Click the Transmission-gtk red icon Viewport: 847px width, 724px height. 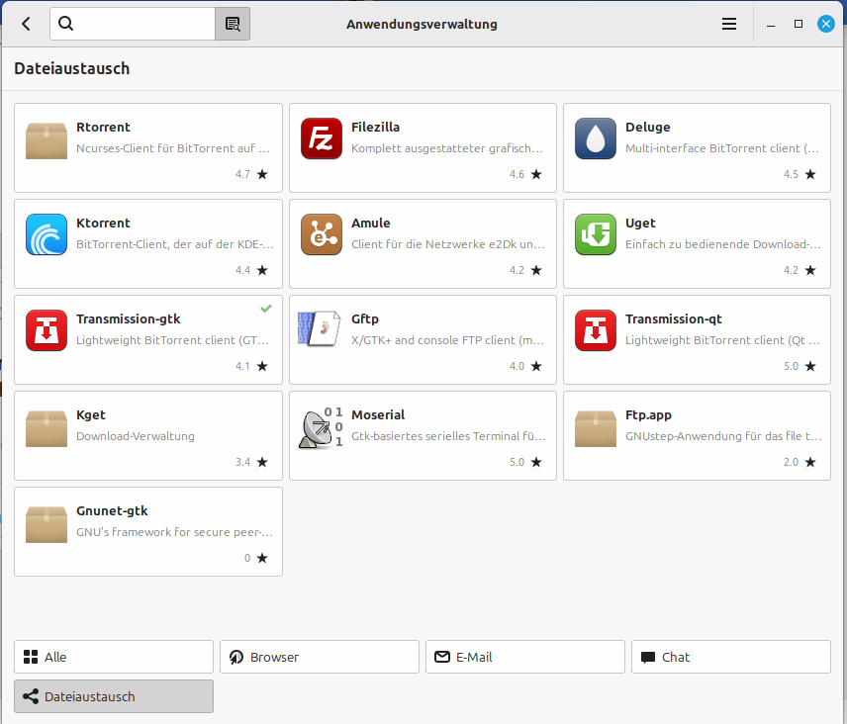pos(47,330)
